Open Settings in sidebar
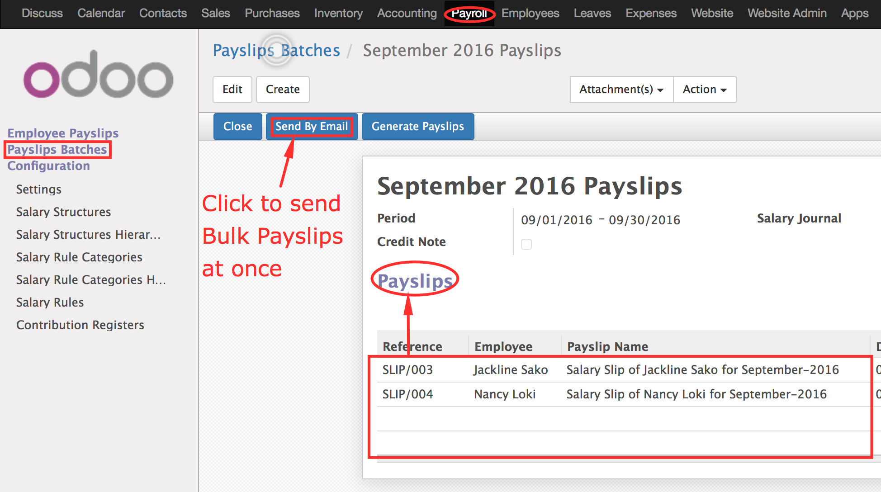This screenshot has width=881, height=492. pyautogui.click(x=39, y=189)
